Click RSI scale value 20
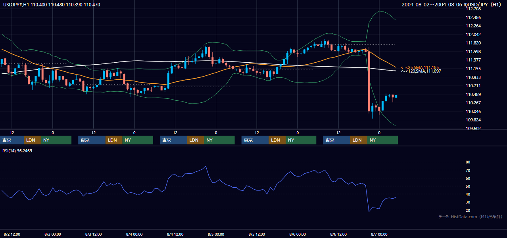The height and width of the screenshot is (238, 507). pyautogui.click(x=468, y=210)
